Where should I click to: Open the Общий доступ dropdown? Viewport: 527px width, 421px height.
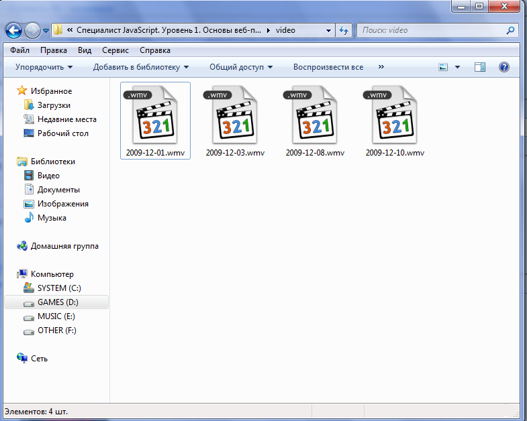coord(241,67)
